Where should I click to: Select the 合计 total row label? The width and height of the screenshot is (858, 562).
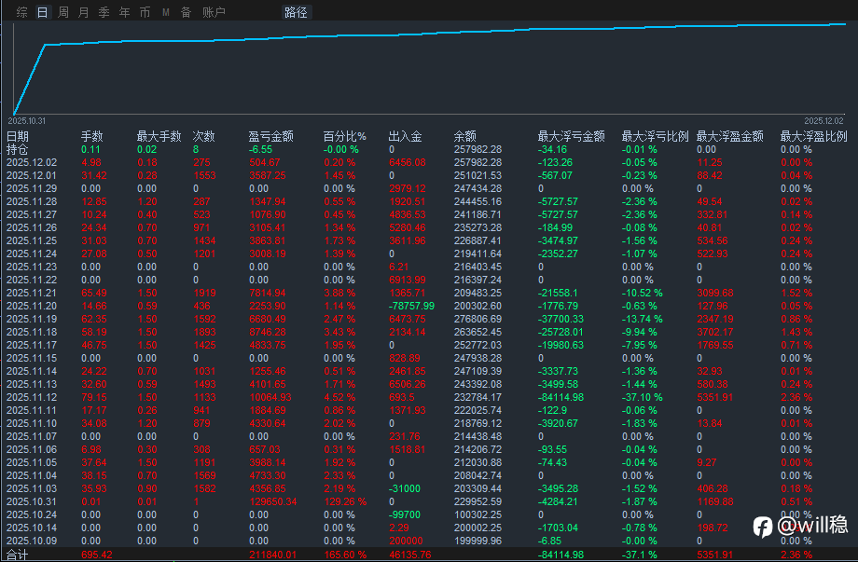(x=18, y=555)
